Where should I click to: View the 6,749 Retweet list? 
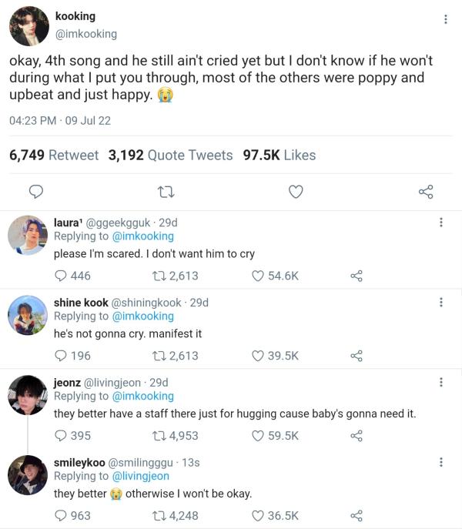point(54,155)
